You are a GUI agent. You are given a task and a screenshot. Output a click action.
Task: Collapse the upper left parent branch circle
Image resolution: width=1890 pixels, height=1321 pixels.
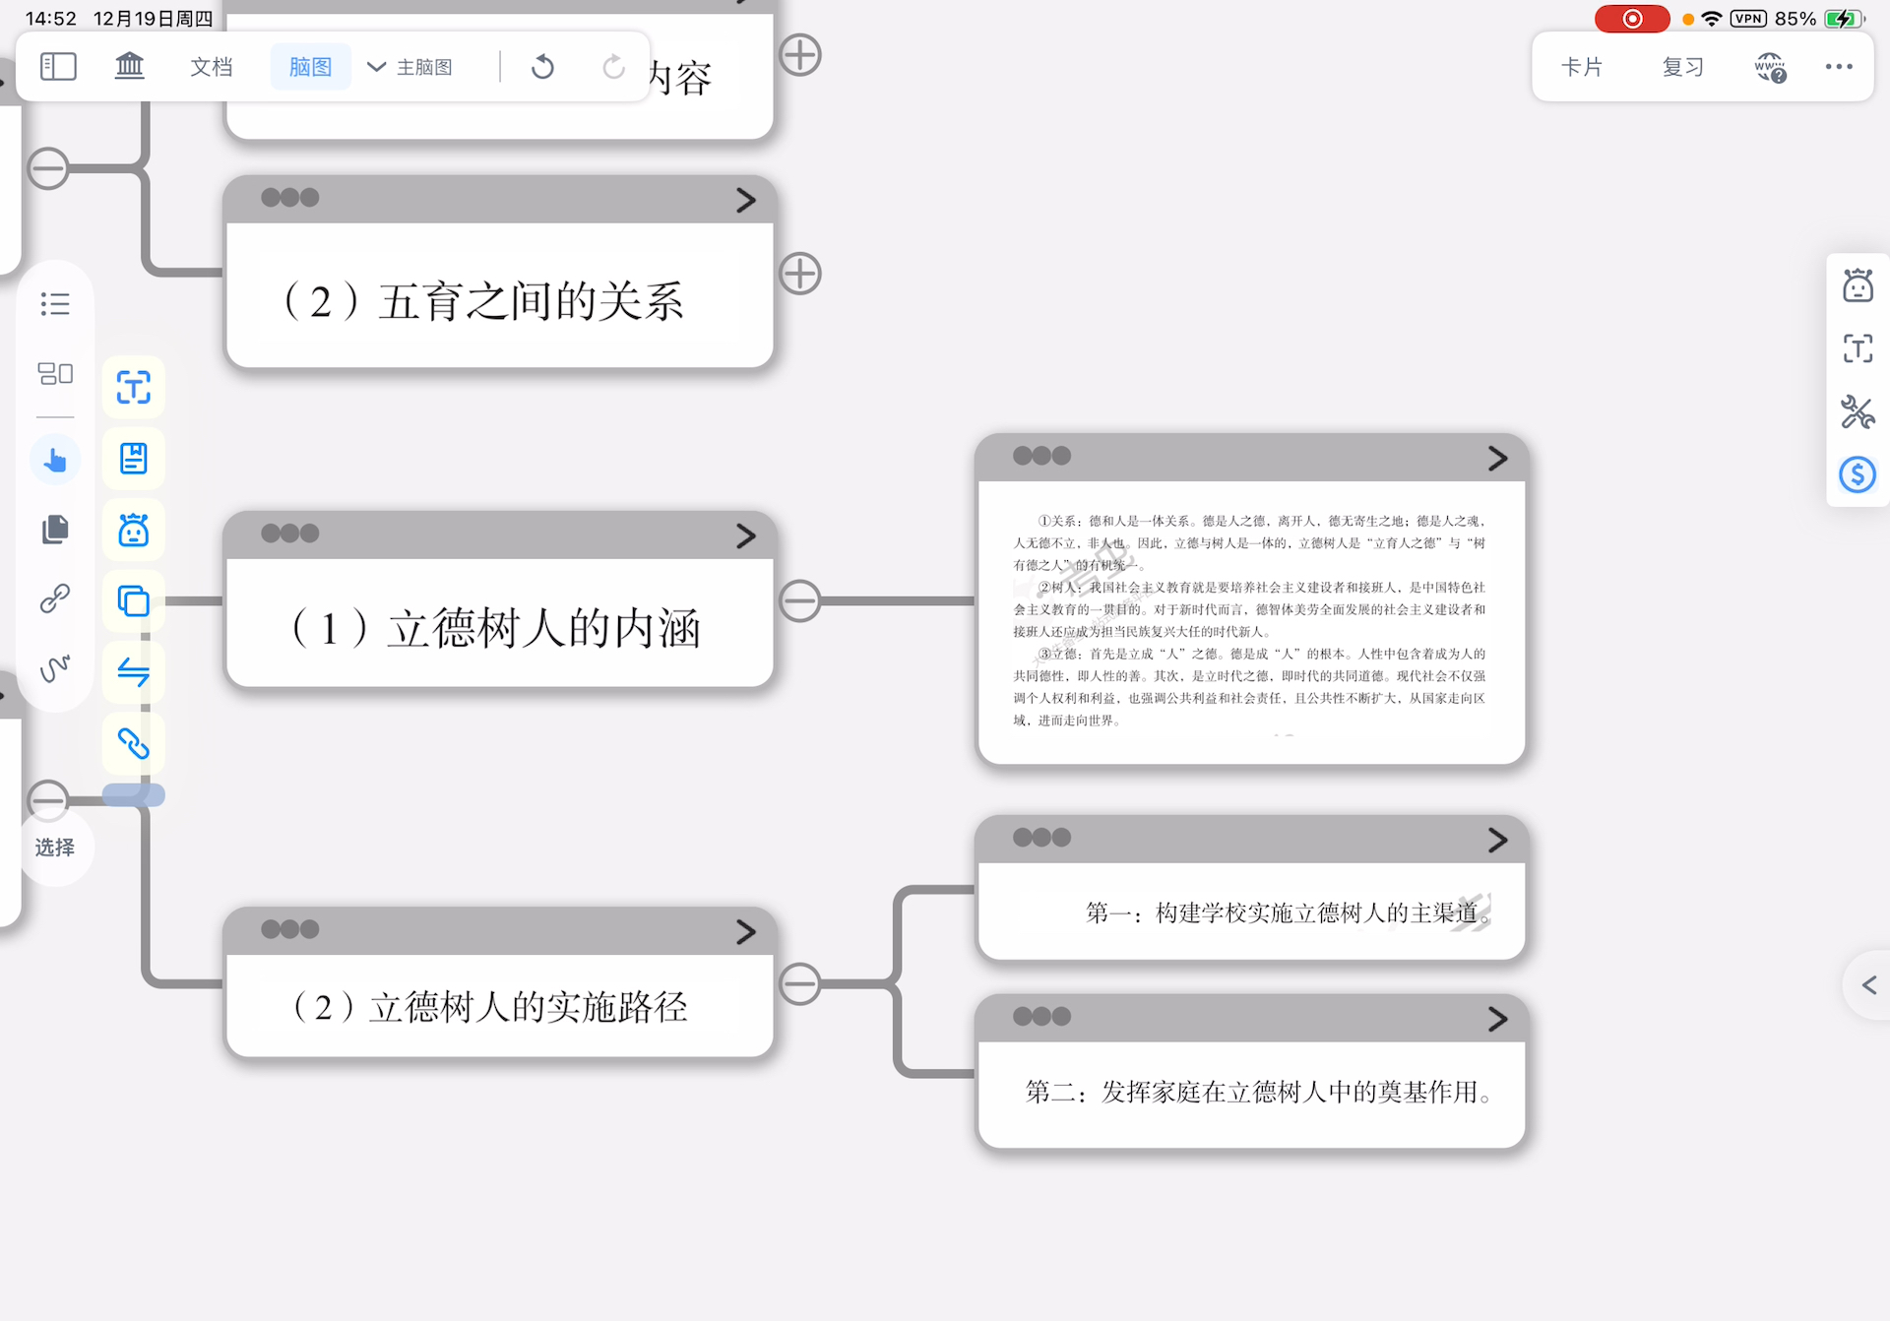pos(48,168)
